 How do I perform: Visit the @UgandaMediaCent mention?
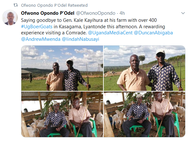pyautogui.click(x=110, y=33)
